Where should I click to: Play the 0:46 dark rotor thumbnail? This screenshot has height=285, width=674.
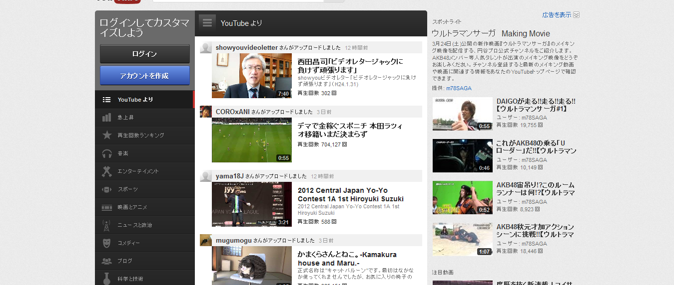(463, 156)
